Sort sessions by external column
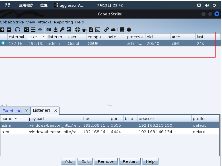 point(17,37)
